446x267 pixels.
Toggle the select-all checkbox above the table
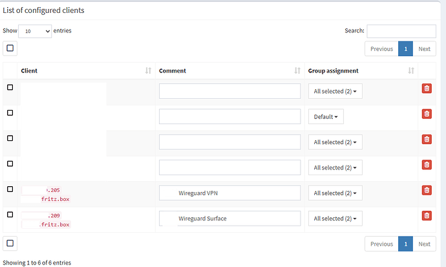pos(10,48)
